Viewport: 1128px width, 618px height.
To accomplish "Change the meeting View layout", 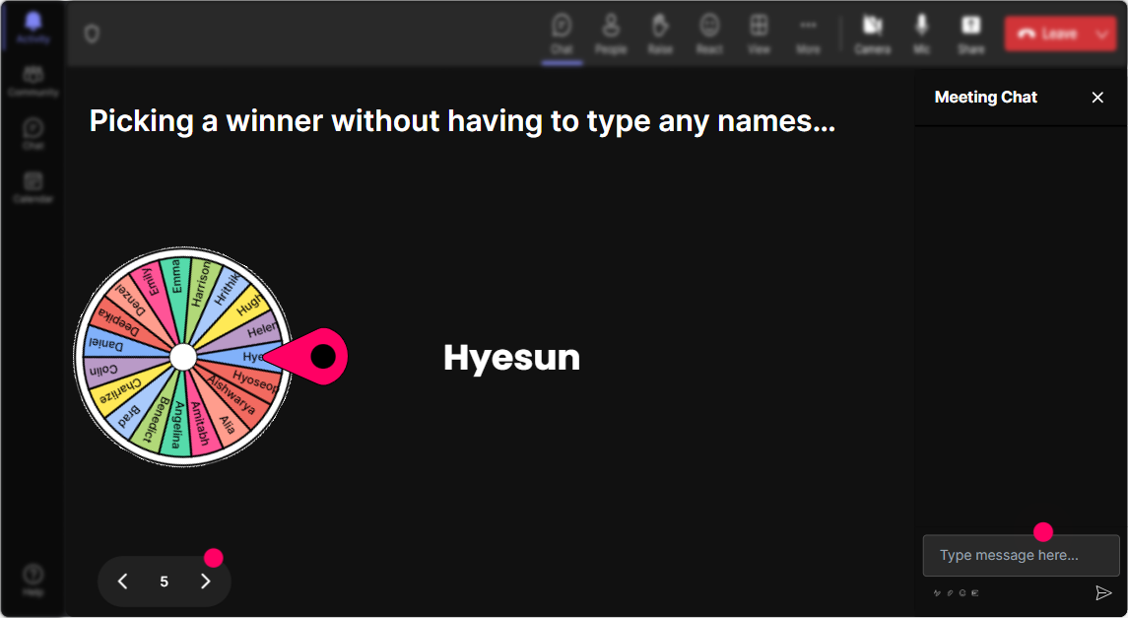I will (x=759, y=34).
